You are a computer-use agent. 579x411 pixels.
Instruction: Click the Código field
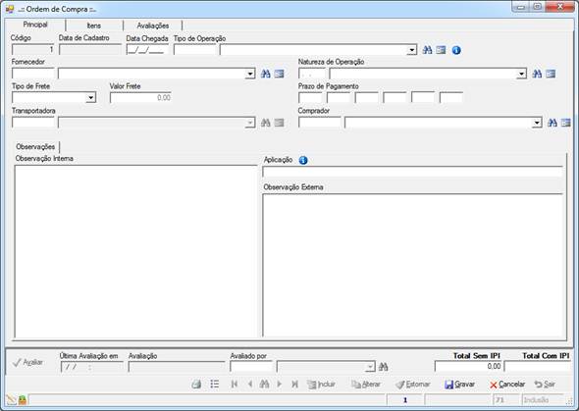coord(32,50)
